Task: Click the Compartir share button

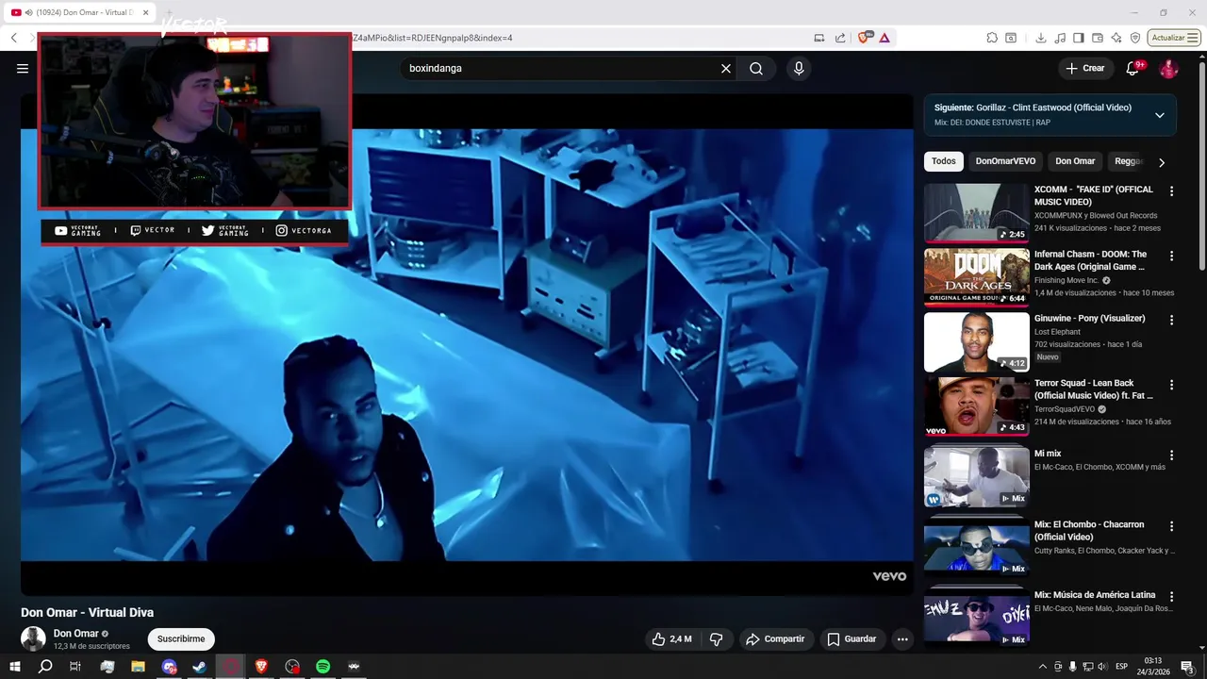Action: 775,638
